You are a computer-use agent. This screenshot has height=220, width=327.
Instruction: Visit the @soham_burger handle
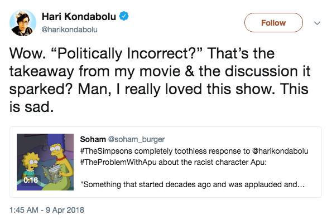pyautogui.click(x=136, y=139)
